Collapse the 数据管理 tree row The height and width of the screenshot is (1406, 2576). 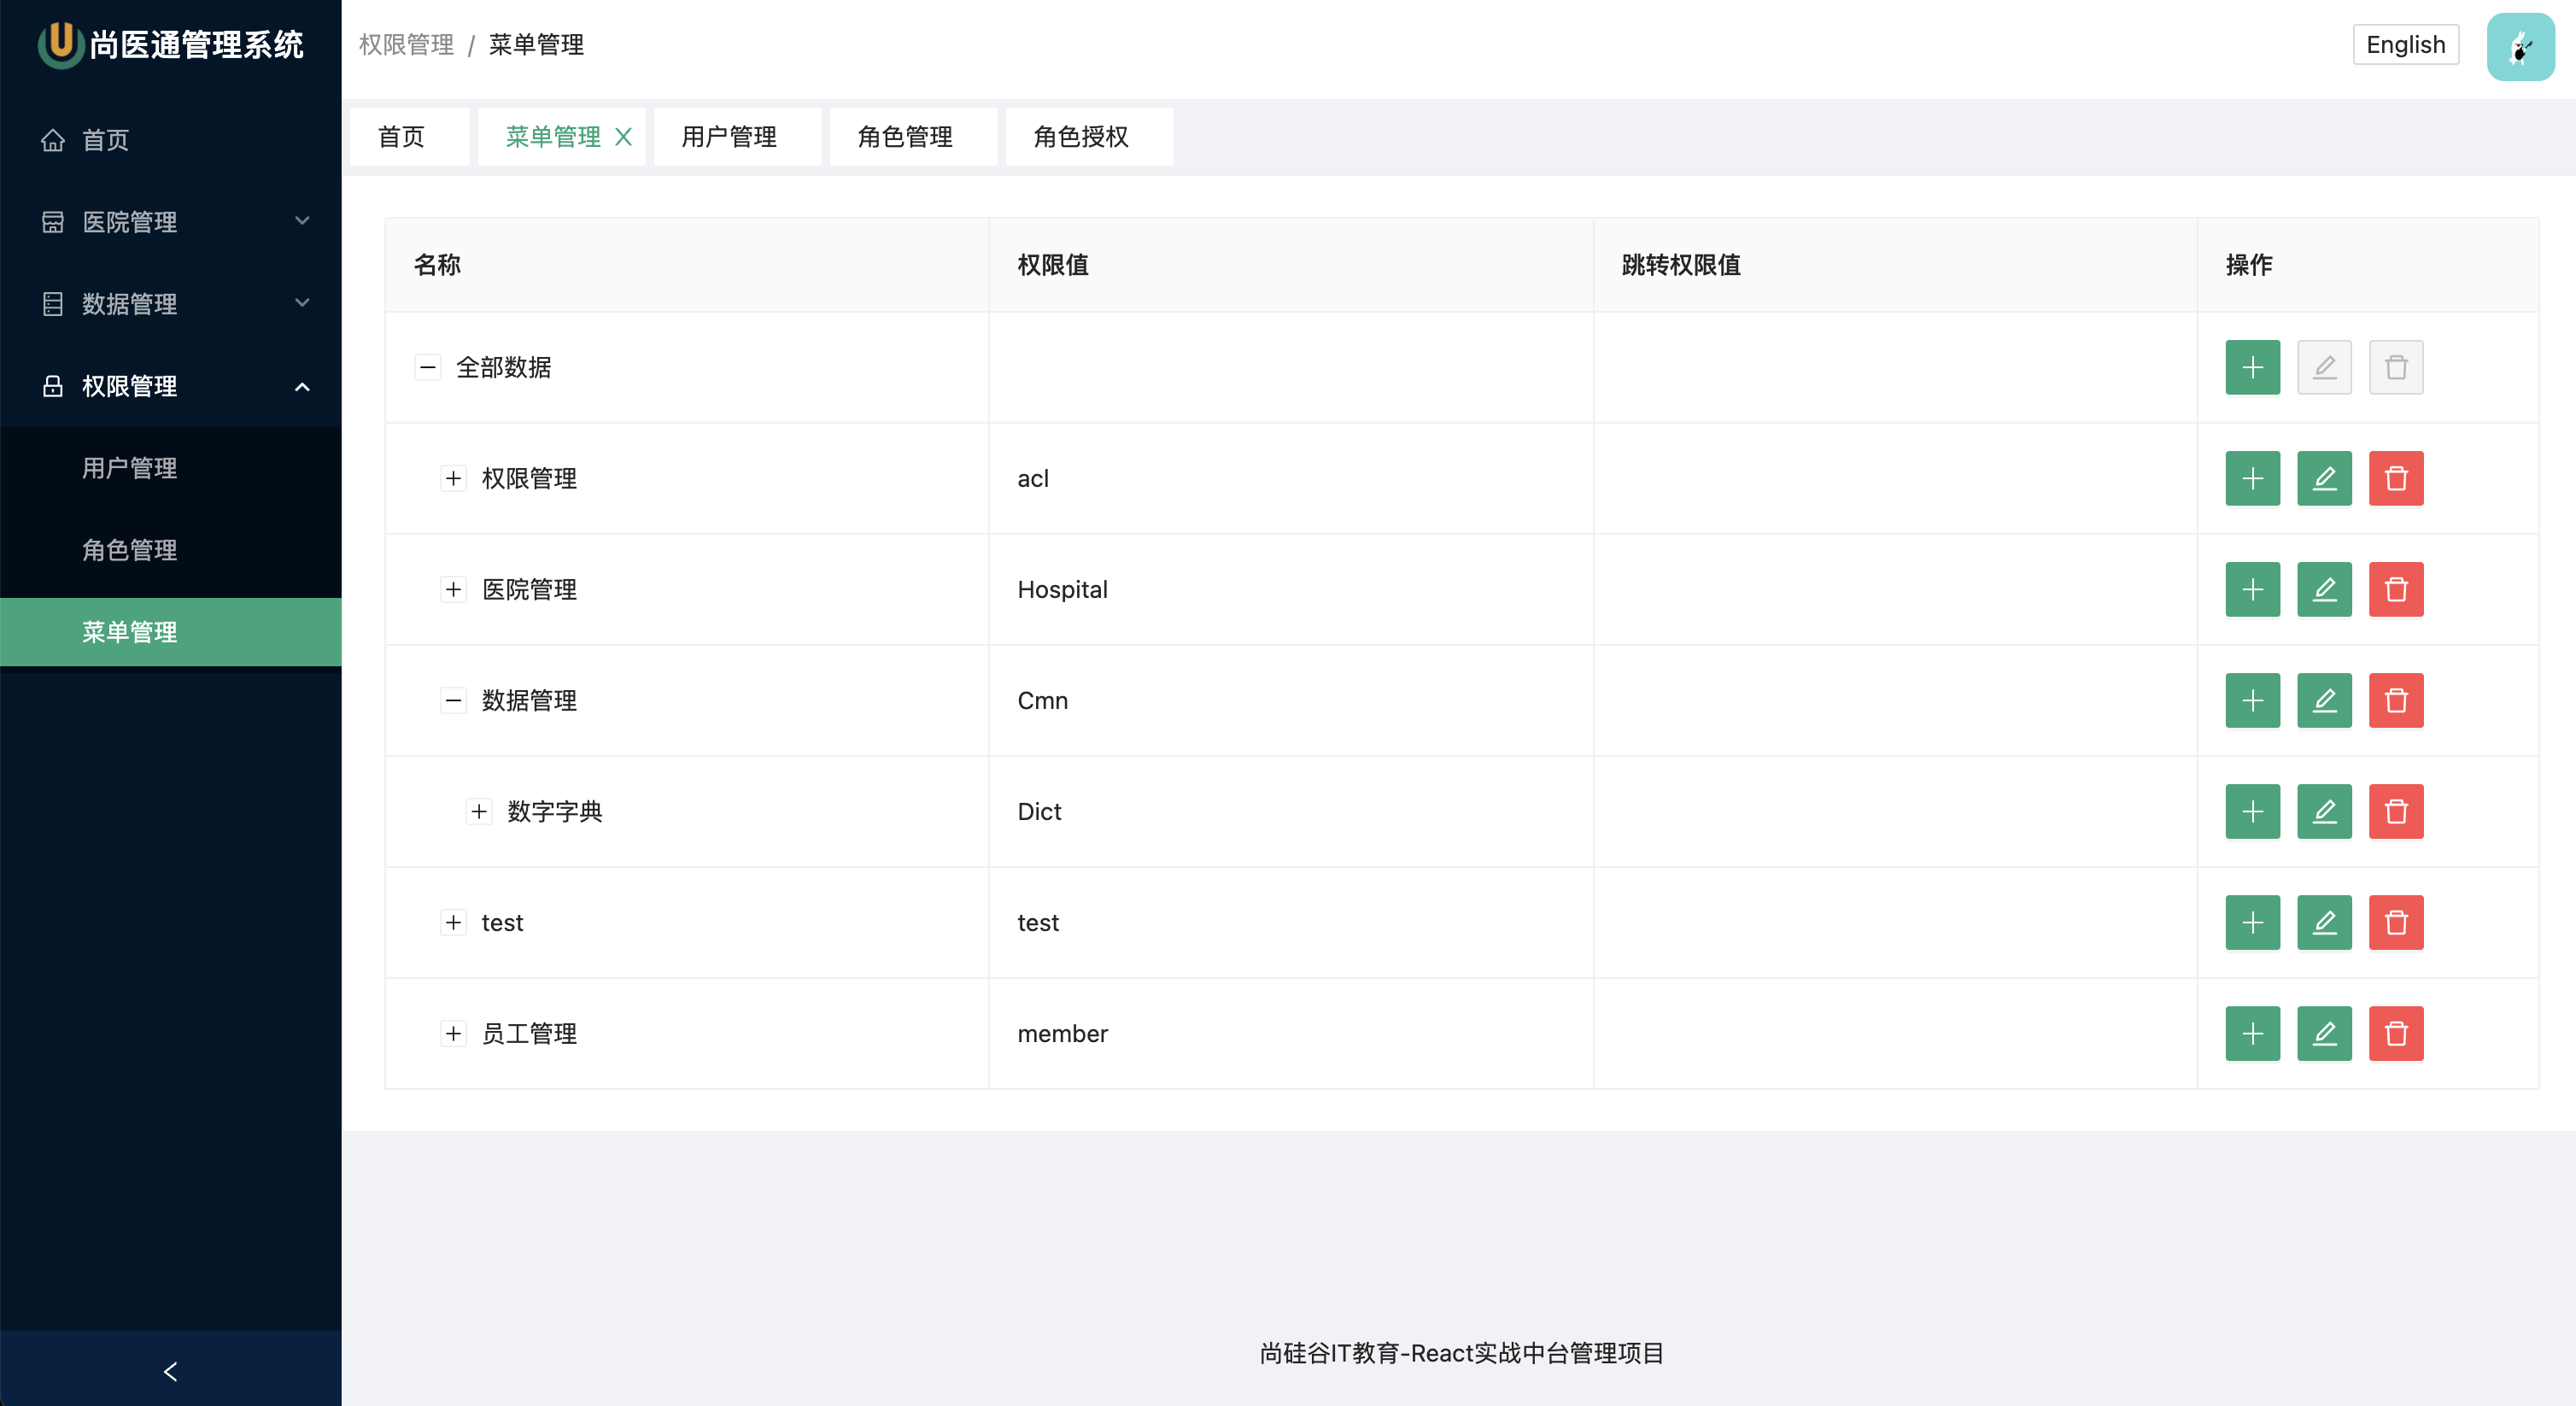pyautogui.click(x=453, y=700)
